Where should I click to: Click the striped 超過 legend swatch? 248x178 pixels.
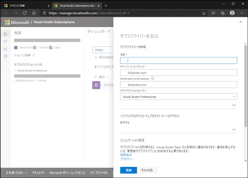click(50, 48)
